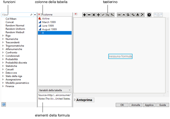Expand the Probabilità function group

point(3,59)
